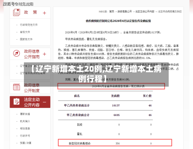This screenshot has height=149, width=193.
Task: Click the list icon beside 政府信息公开制度
Action: point(17,87)
